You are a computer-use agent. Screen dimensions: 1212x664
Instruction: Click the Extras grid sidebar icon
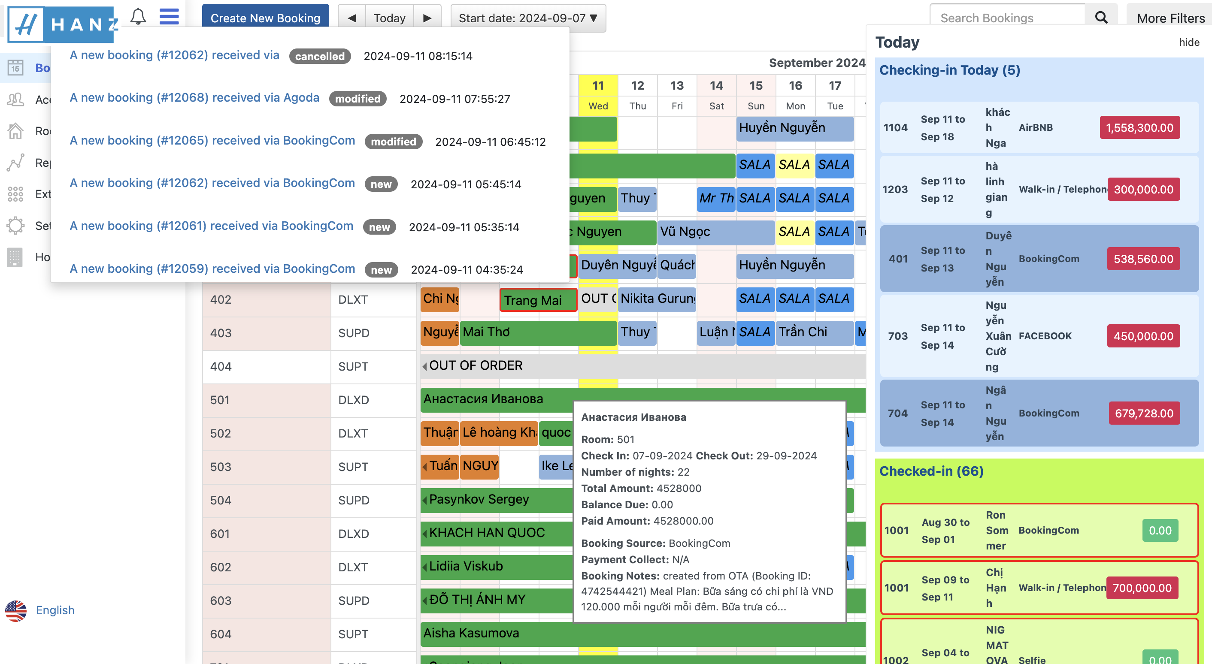click(x=15, y=194)
